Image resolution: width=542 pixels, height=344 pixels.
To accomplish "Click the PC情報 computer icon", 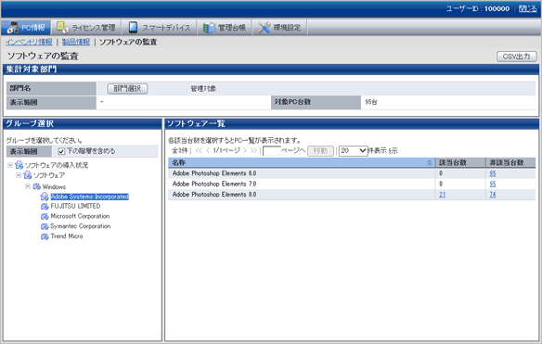I will point(13,28).
